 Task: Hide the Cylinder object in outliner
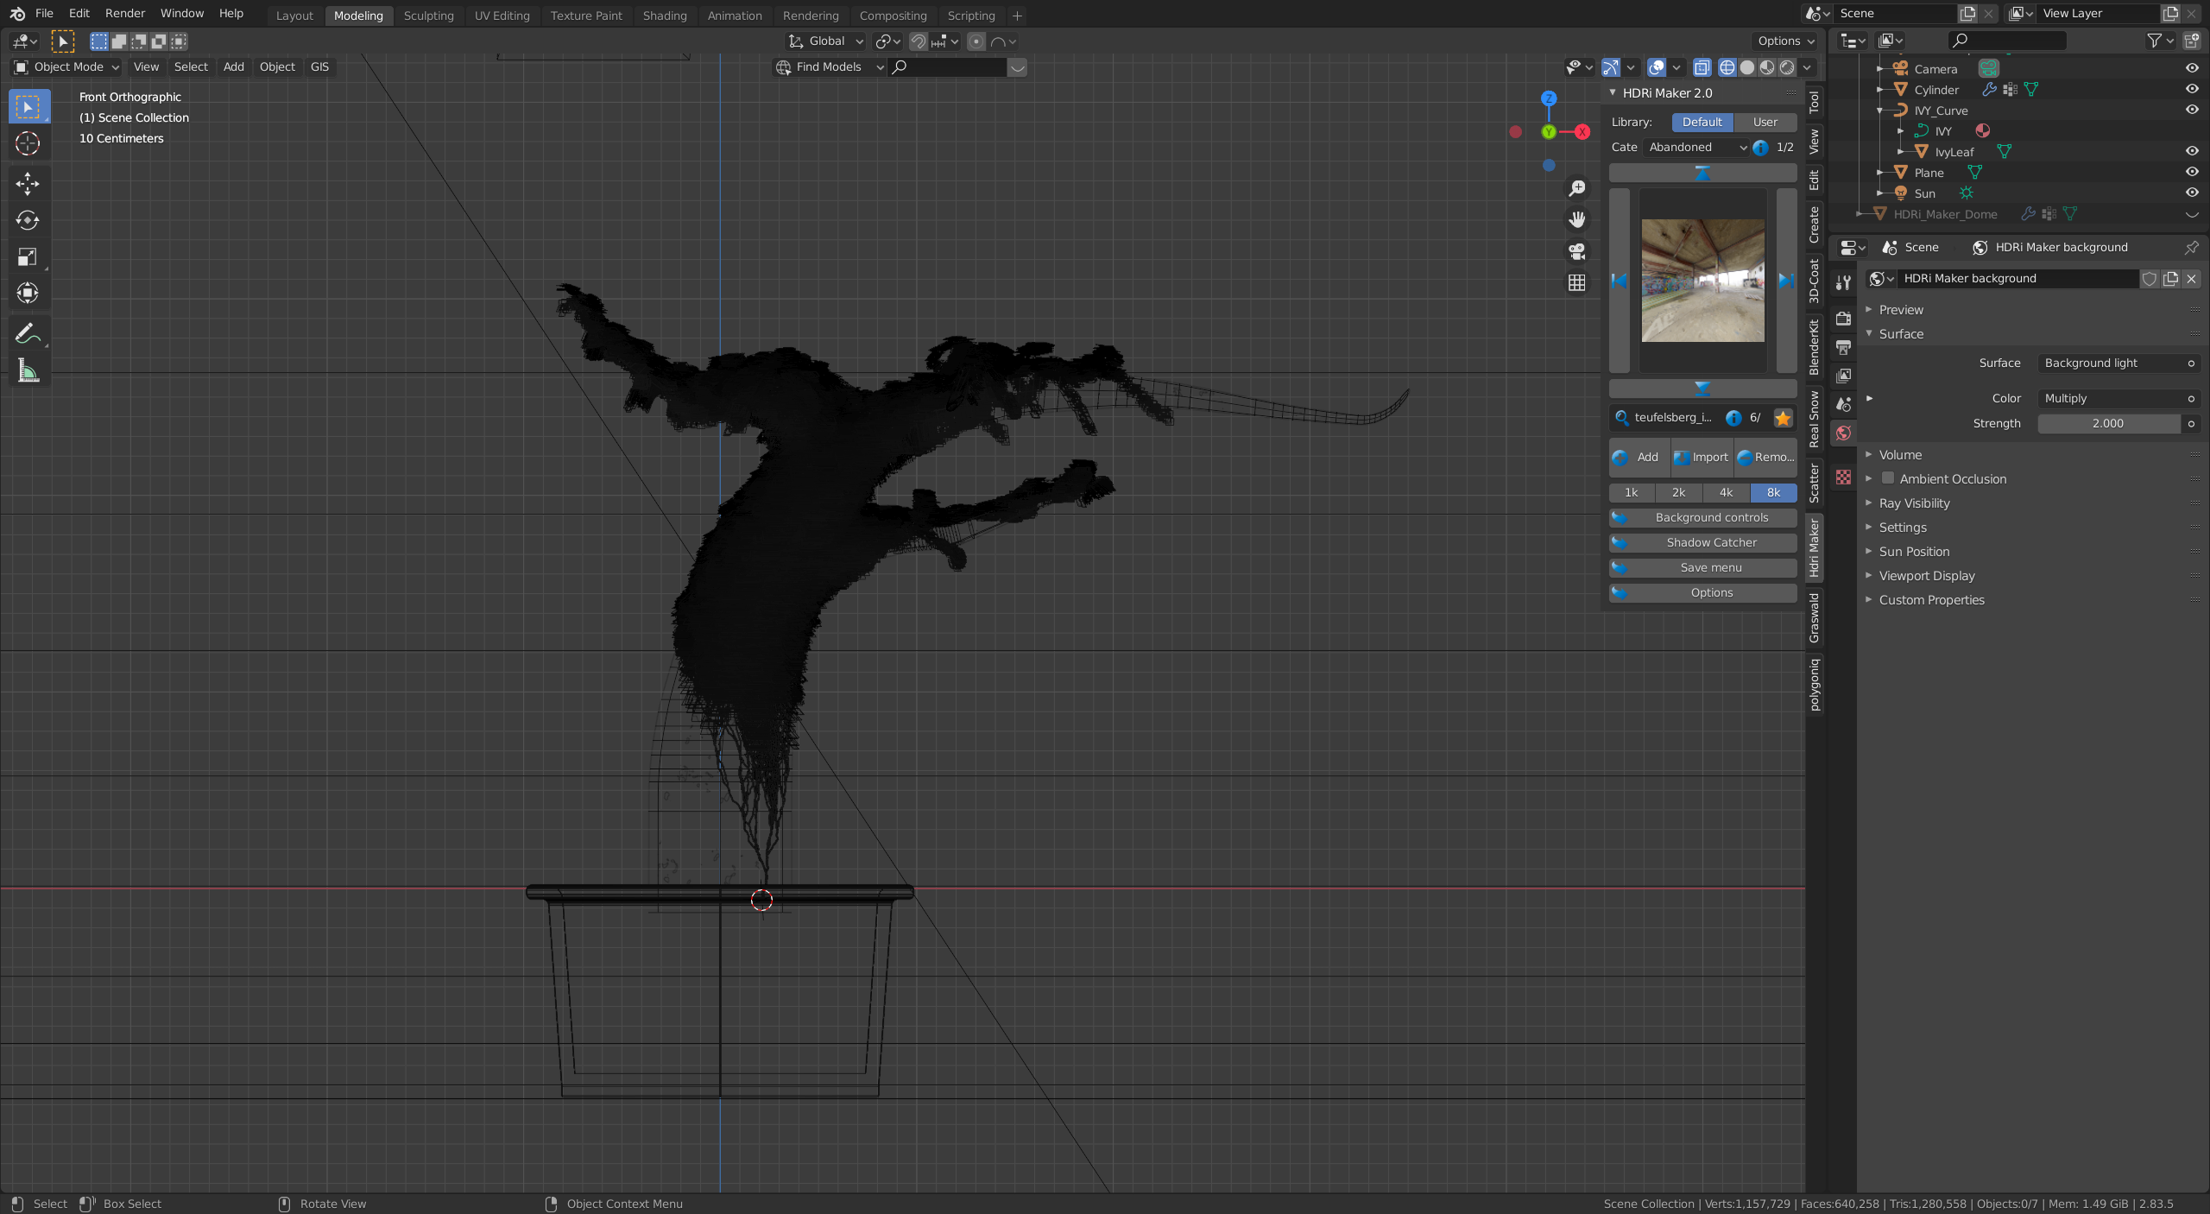(x=2191, y=89)
